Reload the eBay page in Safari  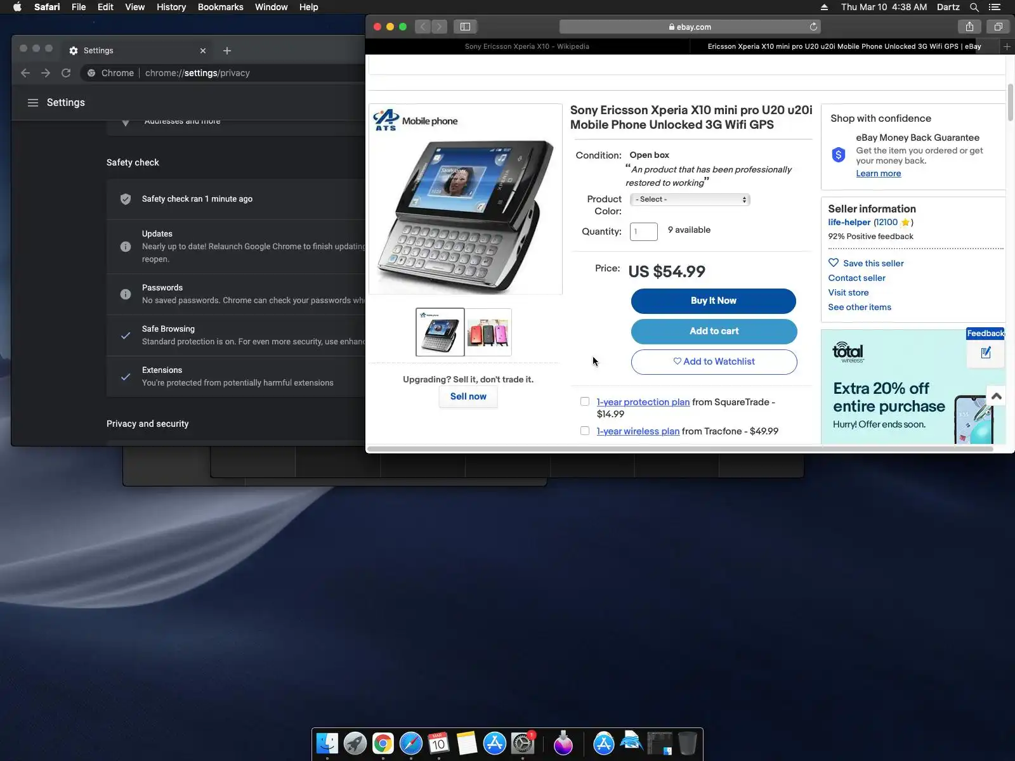click(813, 27)
